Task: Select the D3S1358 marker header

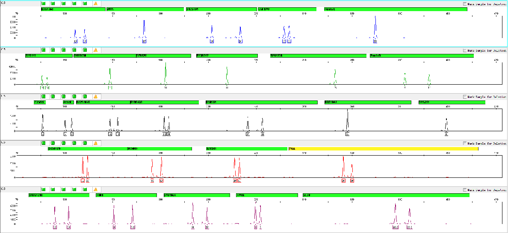Action: tap(73, 9)
